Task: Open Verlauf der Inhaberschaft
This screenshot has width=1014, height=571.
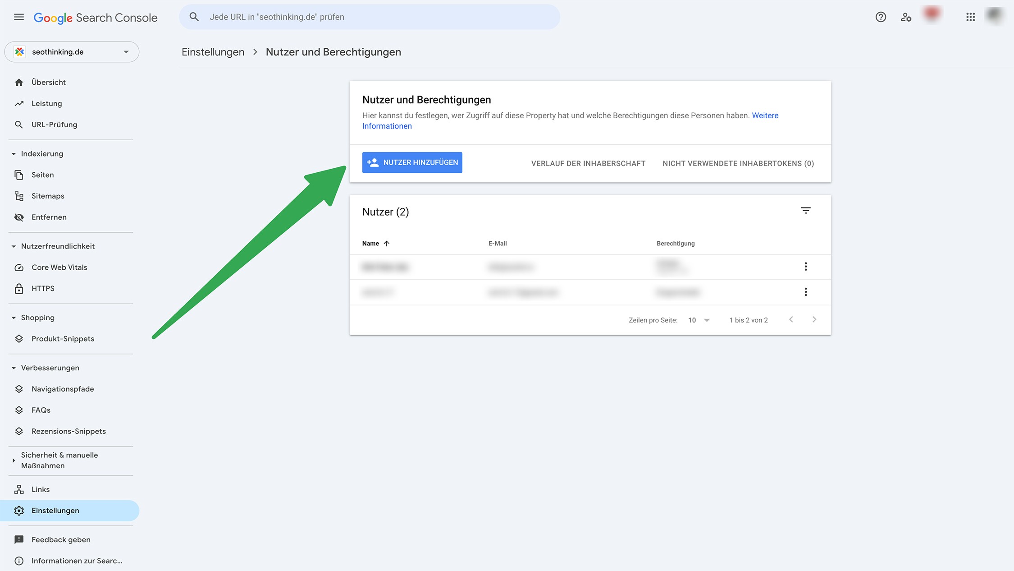Action: point(588,163)
